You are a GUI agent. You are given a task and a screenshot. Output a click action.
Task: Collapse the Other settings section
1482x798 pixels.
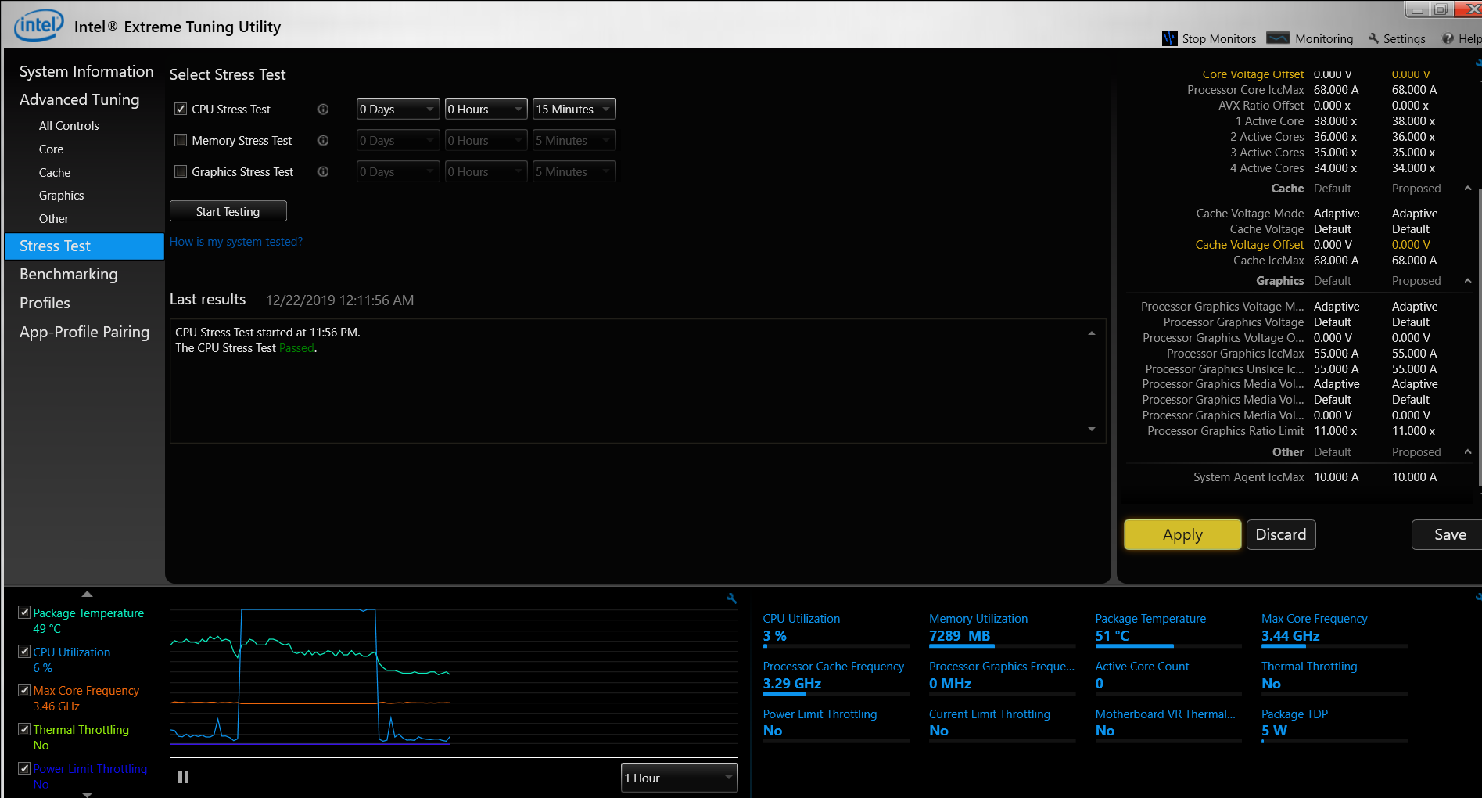tap(1468, 452)
